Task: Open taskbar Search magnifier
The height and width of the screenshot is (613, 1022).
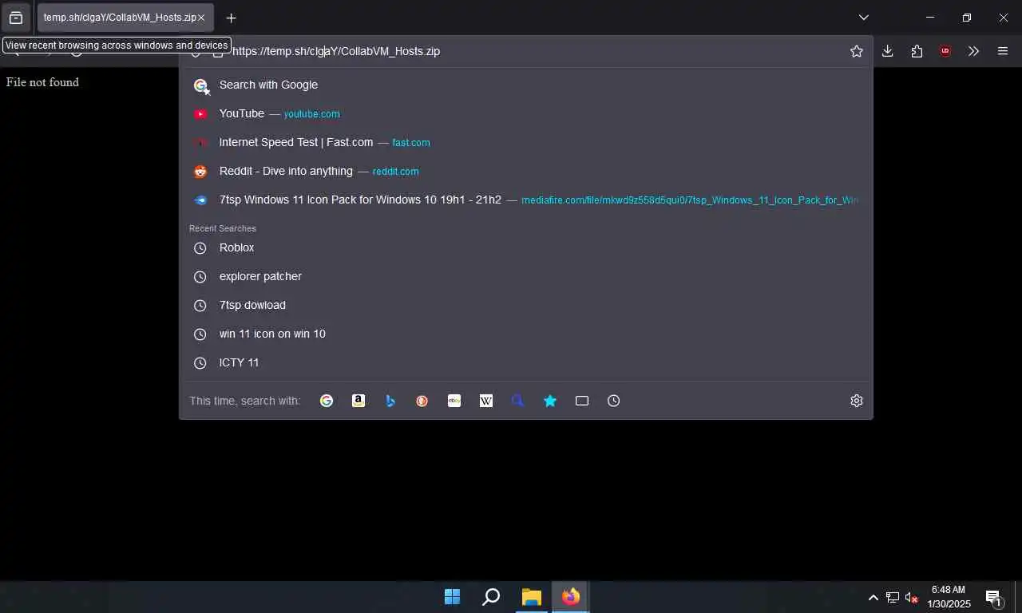Action: pyautogui.click(x=491, y=597)
